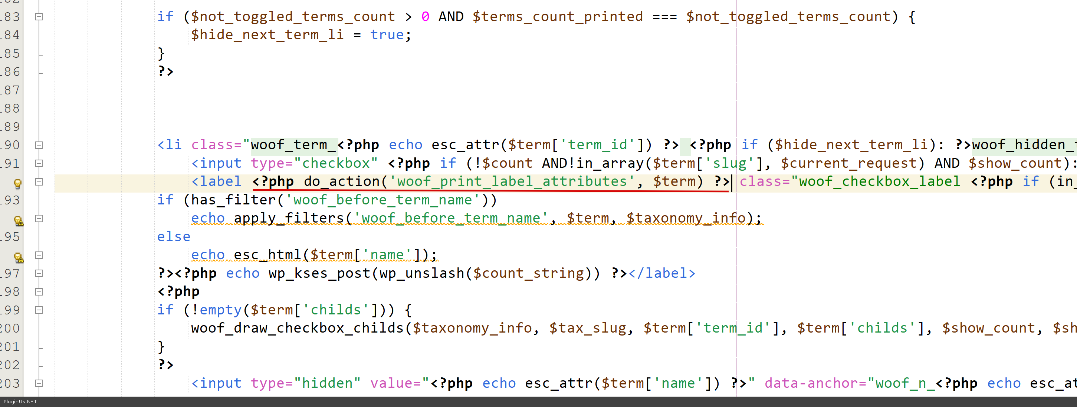The height and width of the screenshot is (407, 1077).
Task: Click the closing </label> tag
Action: coord(662,273)
